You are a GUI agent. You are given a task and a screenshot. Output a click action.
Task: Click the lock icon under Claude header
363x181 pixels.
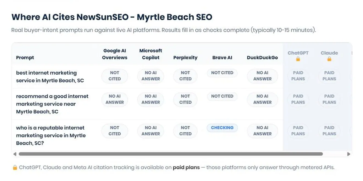point(329,59)
